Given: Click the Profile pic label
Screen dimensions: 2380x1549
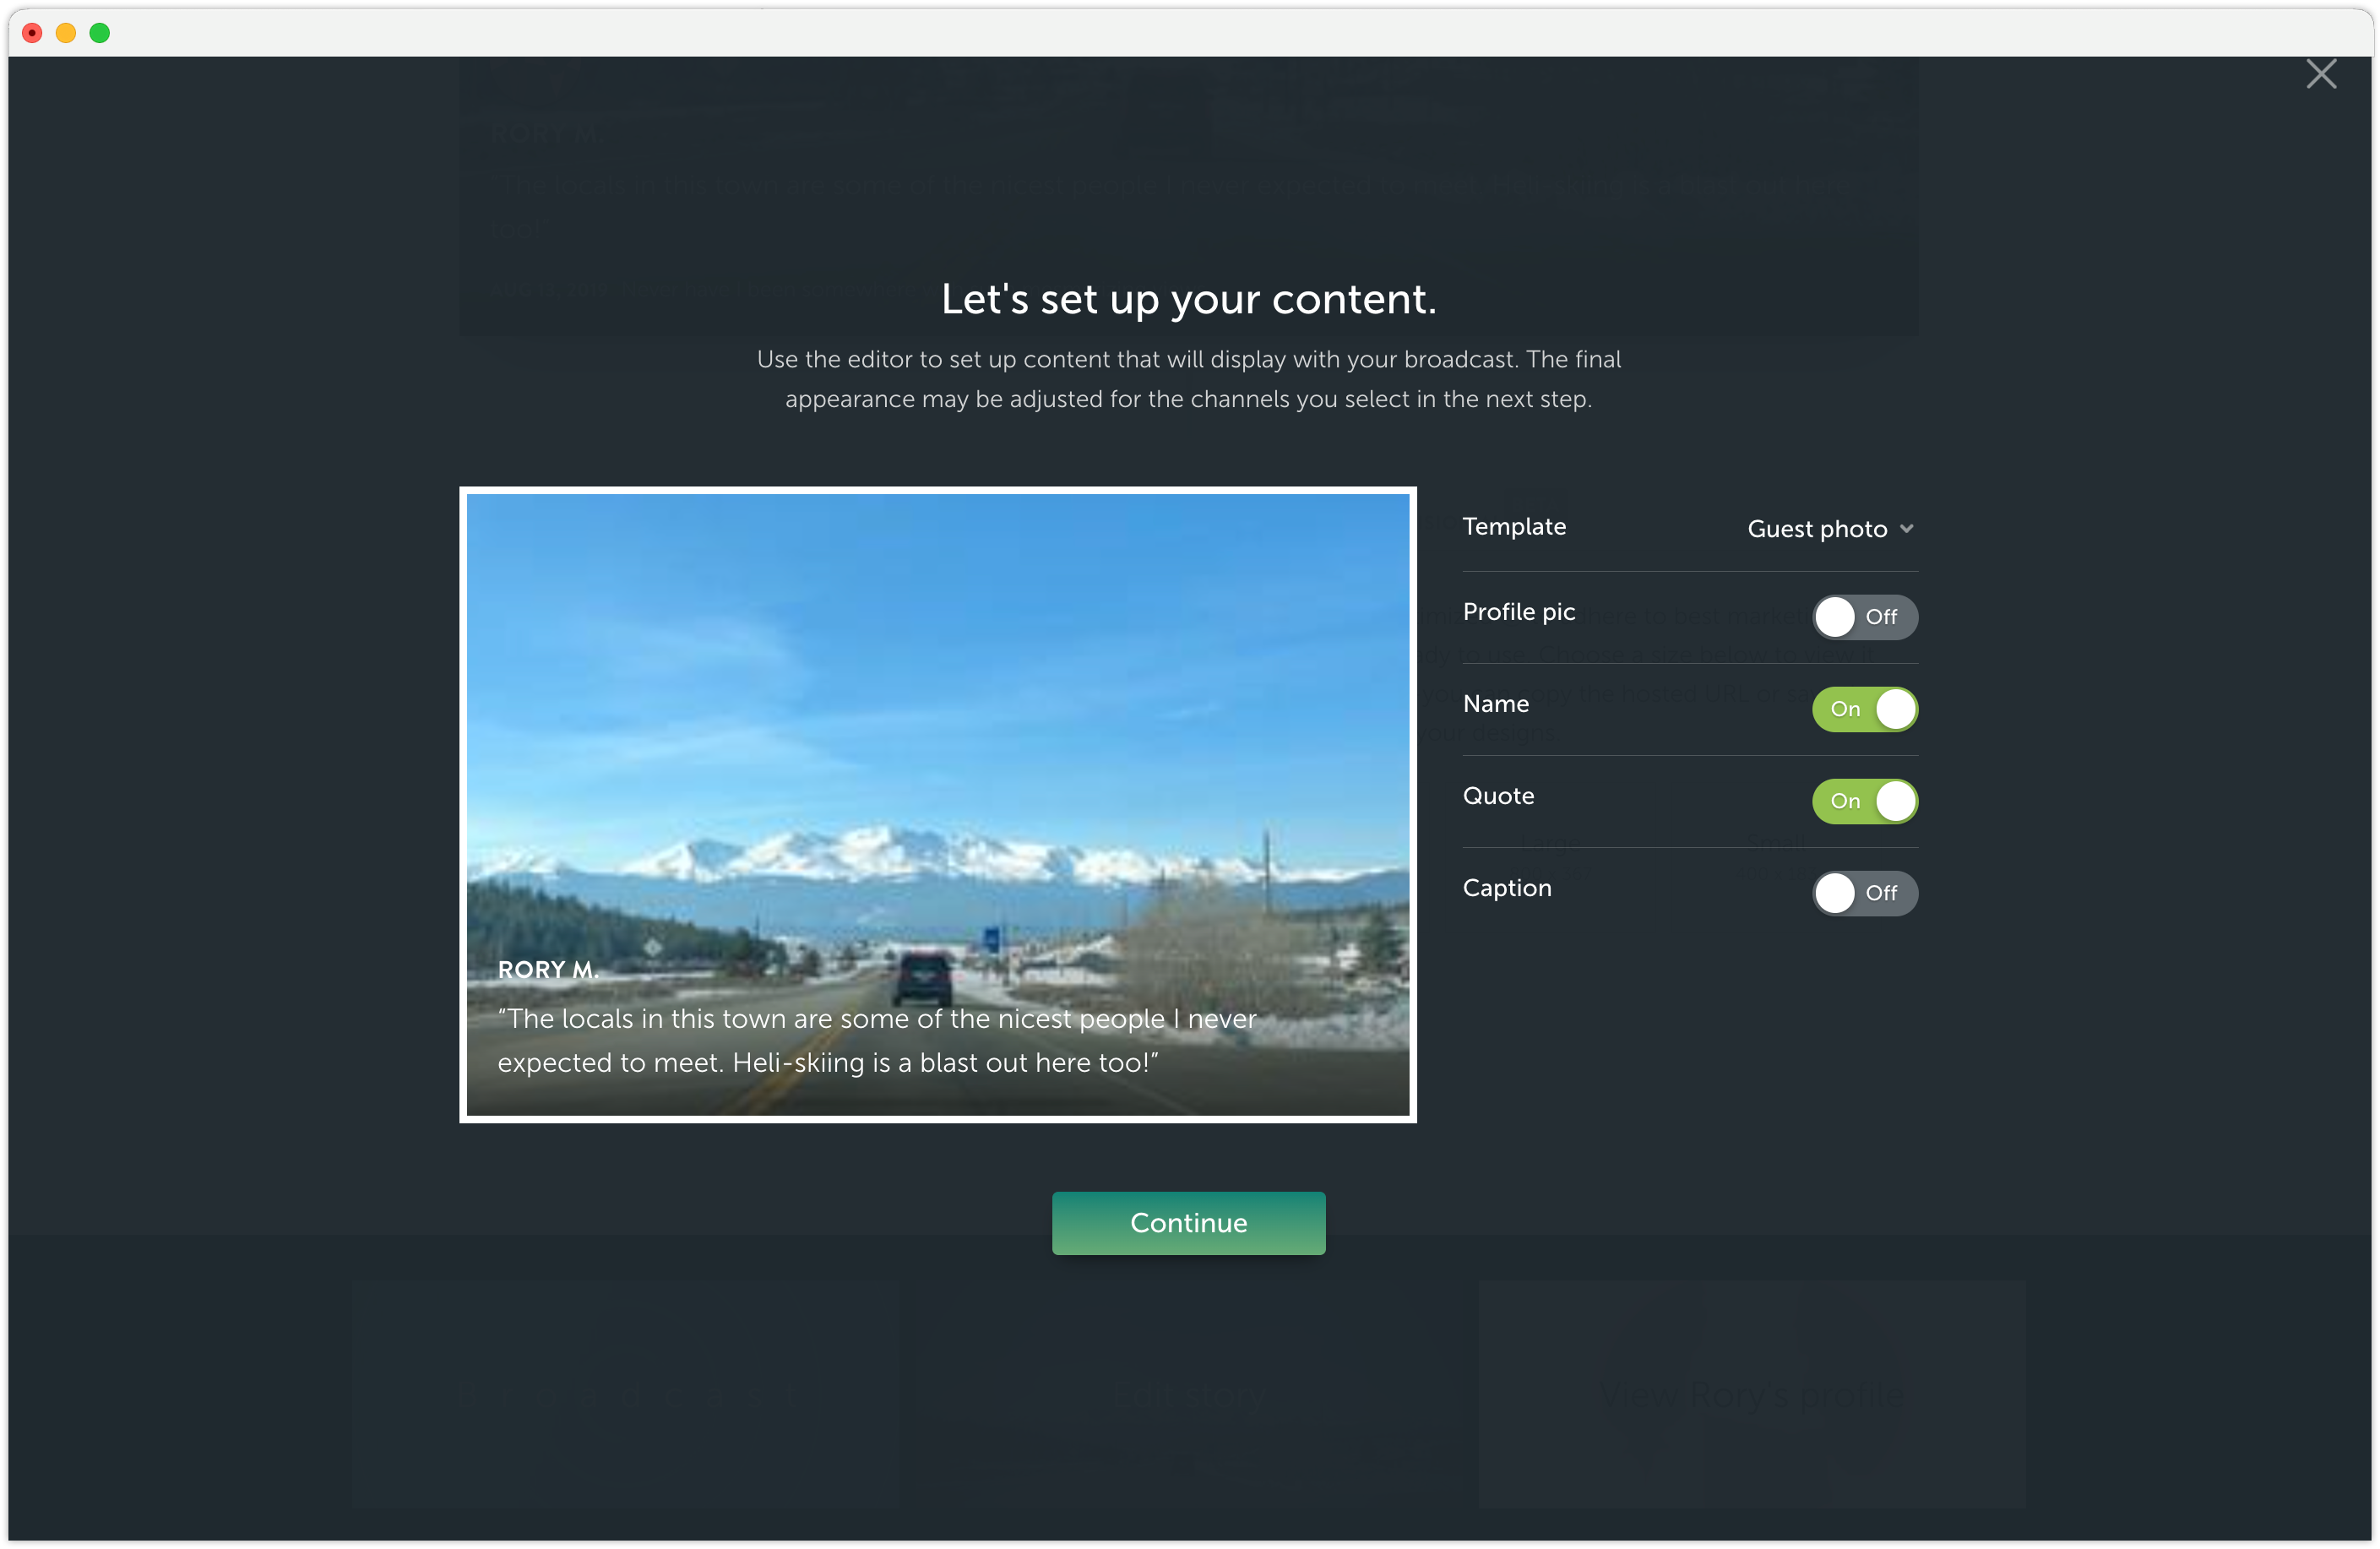Looking at the screenshot, I should (1518, 612).
